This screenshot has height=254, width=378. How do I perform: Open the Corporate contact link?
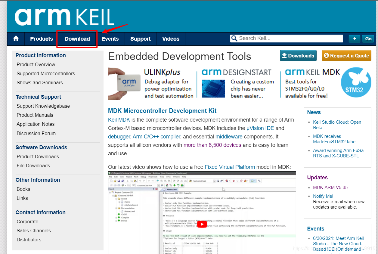pyautogui.click(x=27, y=221)
